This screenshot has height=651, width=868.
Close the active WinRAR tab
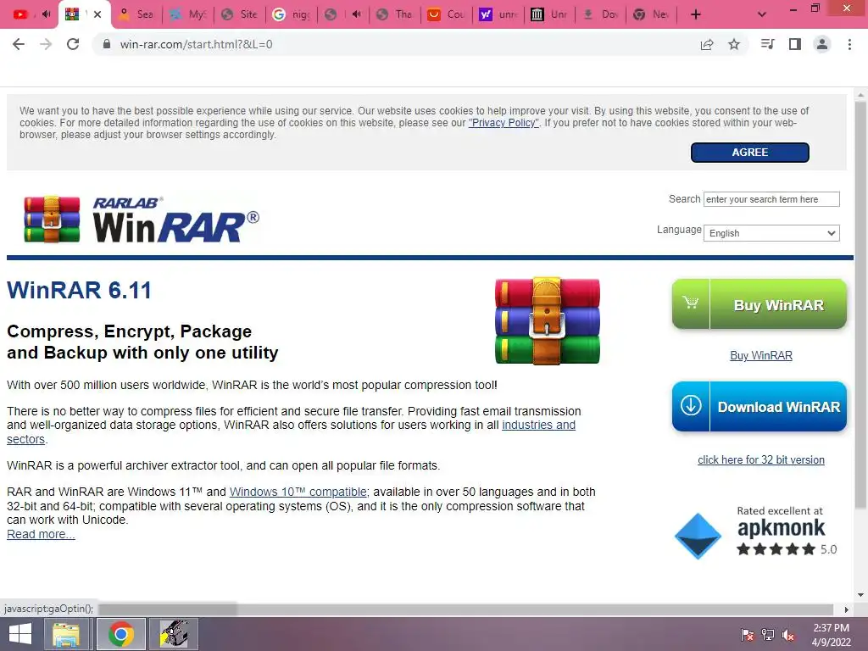click(97, 14)
